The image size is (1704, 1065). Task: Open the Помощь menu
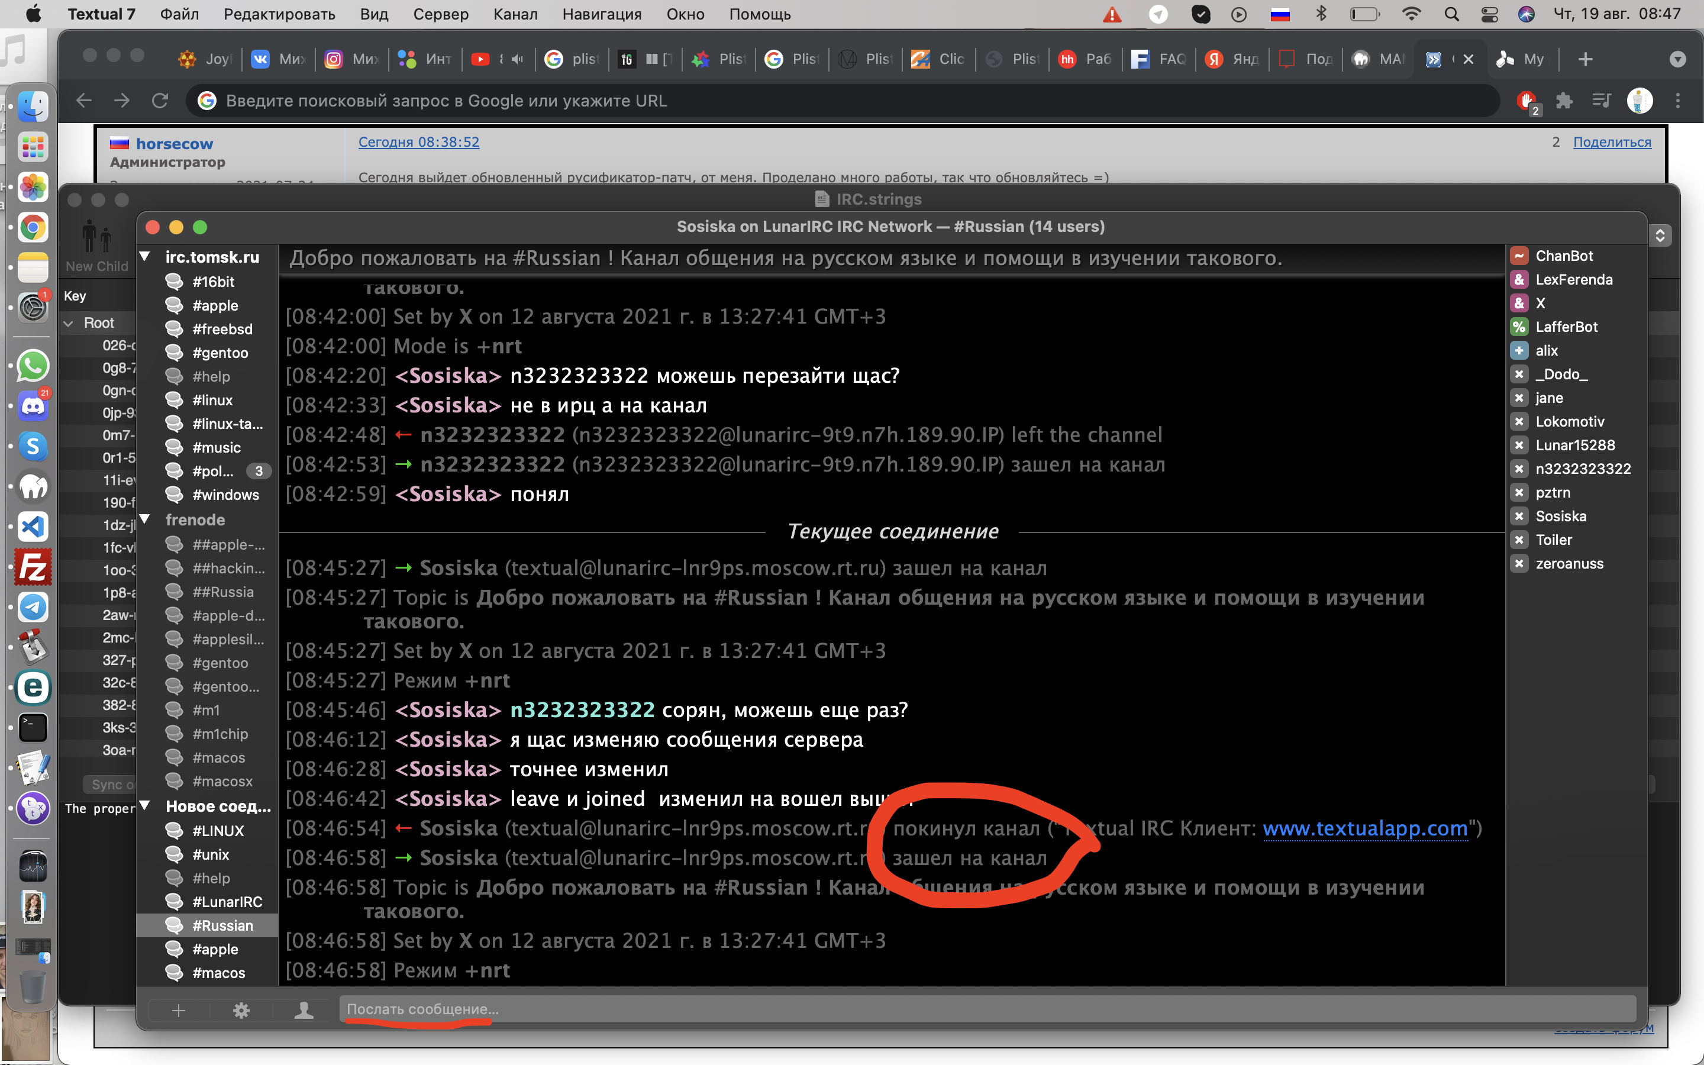[x=760, y=14]
